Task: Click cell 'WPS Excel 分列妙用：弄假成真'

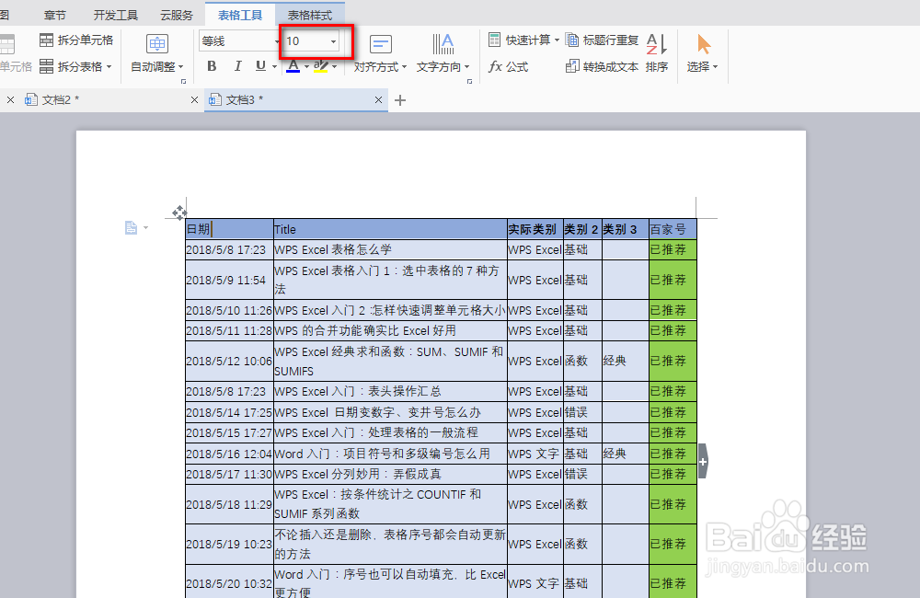Action: 390,474
